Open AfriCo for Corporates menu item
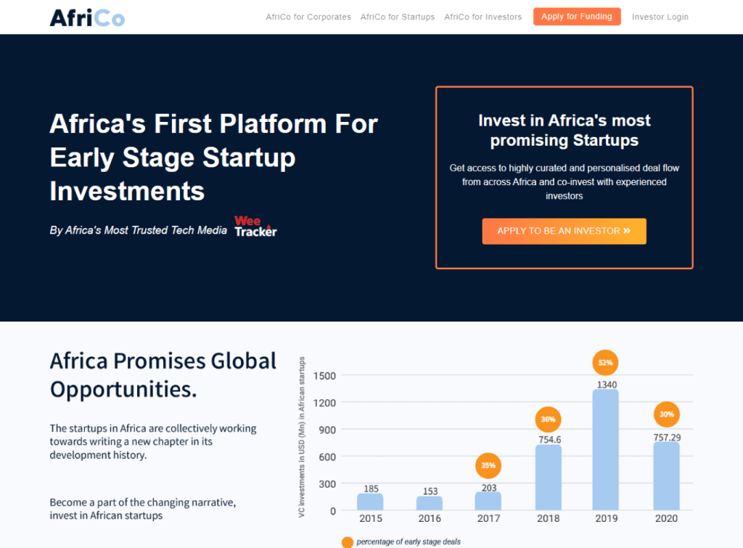The height and width of the screenshot is (548, 743). tap(308, 17)
